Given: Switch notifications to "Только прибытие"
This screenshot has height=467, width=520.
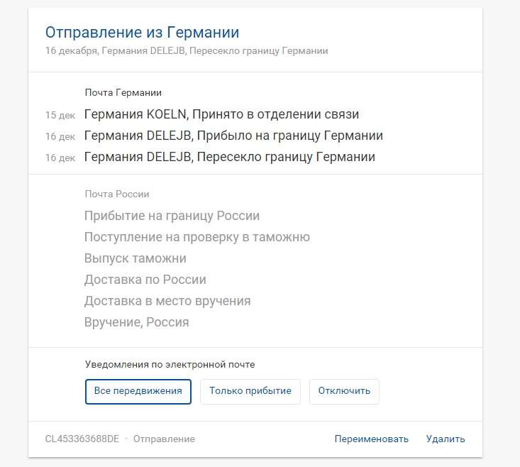Looking at the screenshot, I should click(250, 391).
